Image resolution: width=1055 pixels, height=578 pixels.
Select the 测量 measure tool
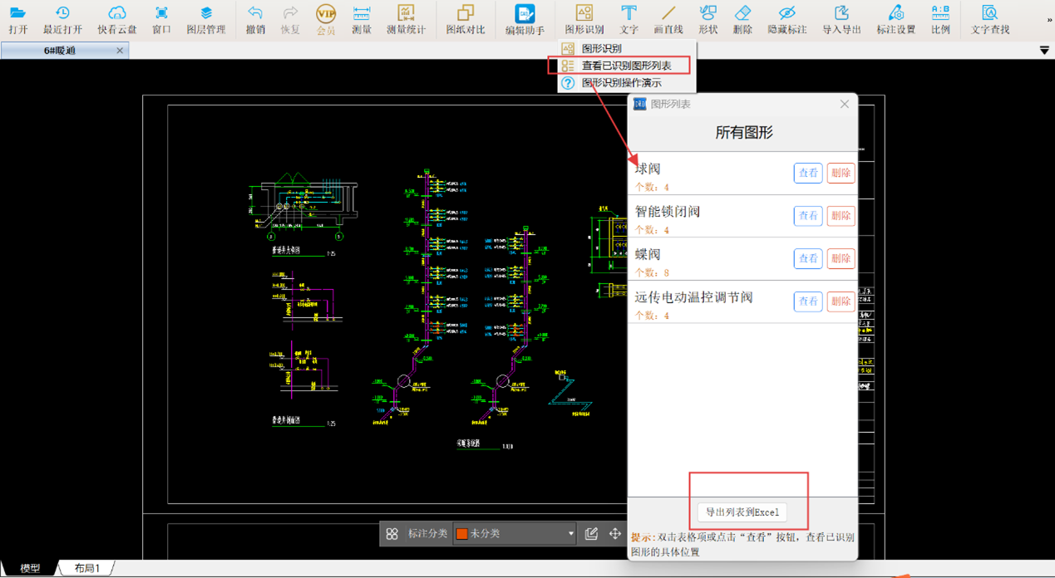pyautogui.click(x=361, y=19)
